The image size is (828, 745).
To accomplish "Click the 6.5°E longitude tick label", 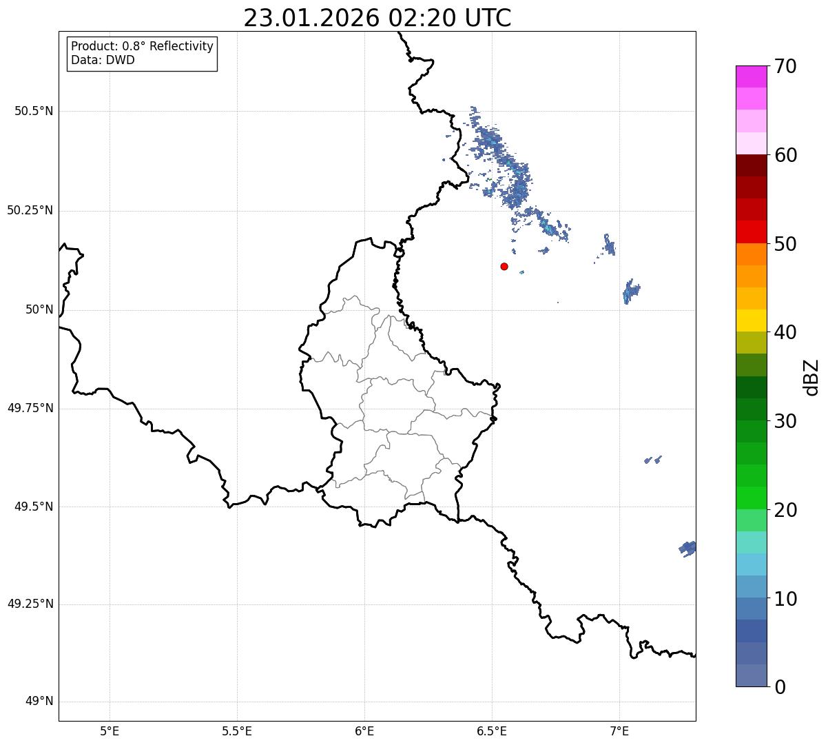I will (x=492, y=731).
